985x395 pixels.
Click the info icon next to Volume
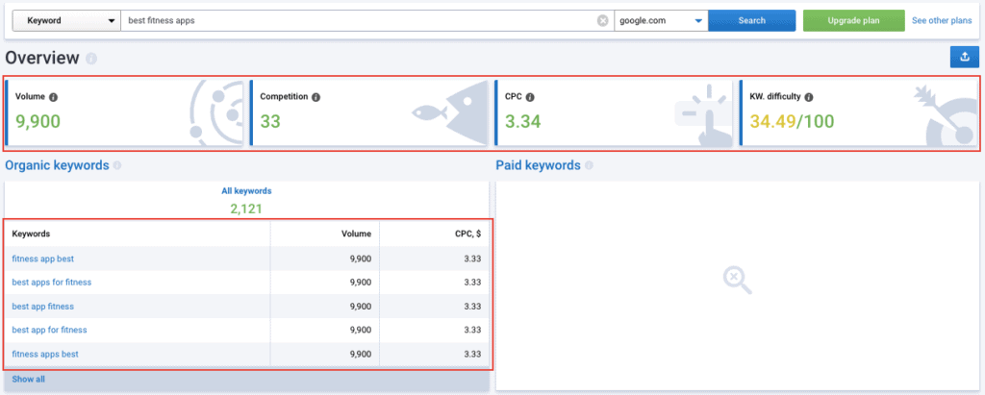pos(53,97)
